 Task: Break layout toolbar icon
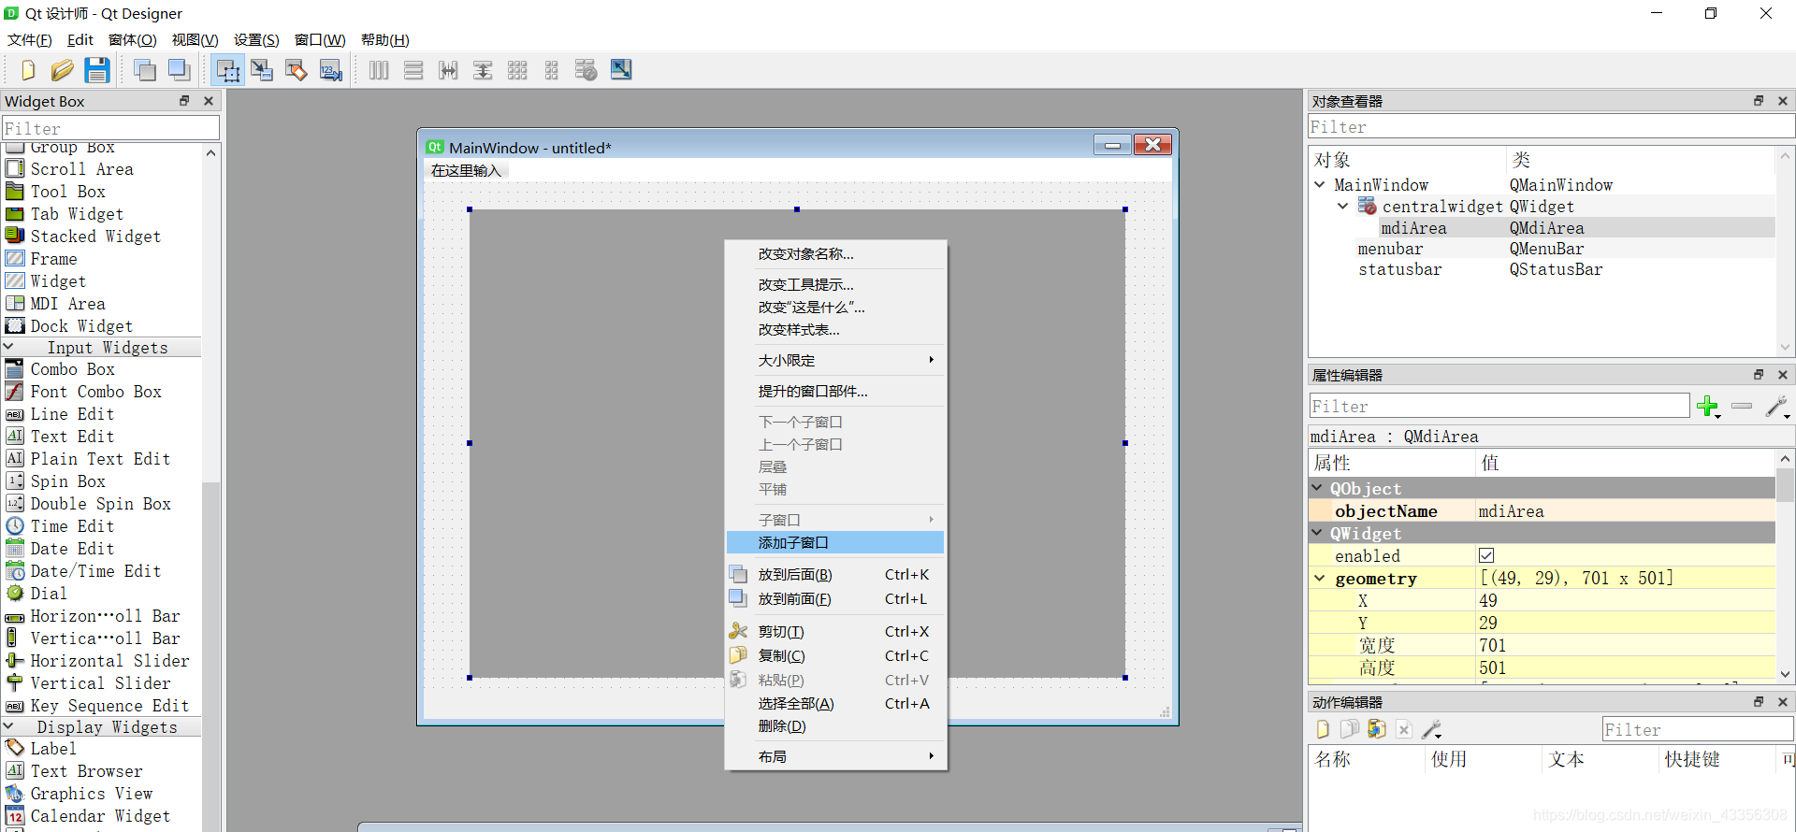[x=587, y=70]
